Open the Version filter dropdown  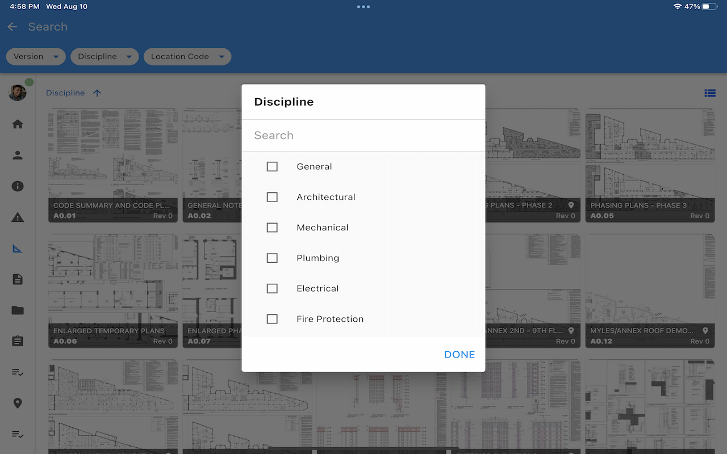pos(36,56)
